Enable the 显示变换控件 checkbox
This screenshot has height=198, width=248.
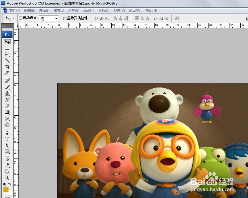click(65, 18)
